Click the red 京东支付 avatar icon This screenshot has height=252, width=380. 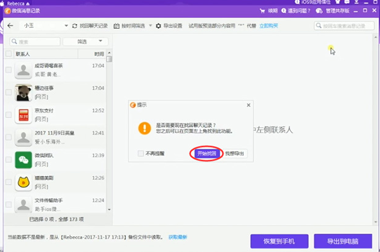tap(23, 115)
